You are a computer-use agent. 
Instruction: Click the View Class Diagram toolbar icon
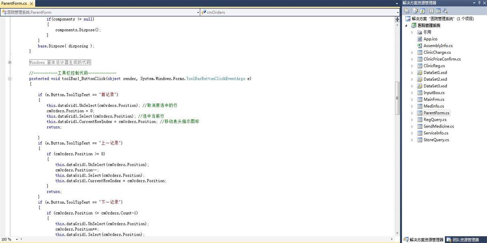click(x=445, y=11)
